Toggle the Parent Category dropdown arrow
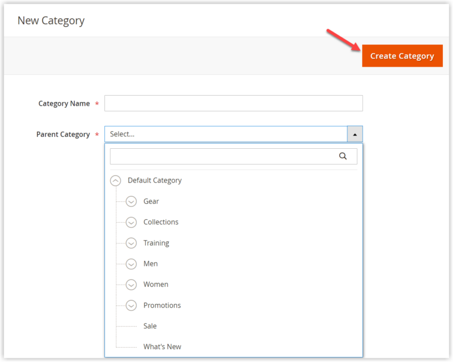The image size is (453, 362). click(354, 134)
